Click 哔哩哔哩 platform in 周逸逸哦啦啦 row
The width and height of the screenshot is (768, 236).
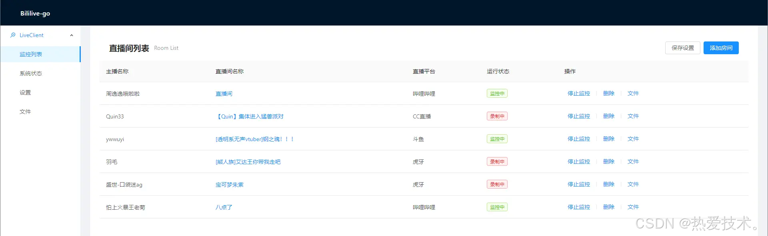pyautogui.click(x=424, y=94)
